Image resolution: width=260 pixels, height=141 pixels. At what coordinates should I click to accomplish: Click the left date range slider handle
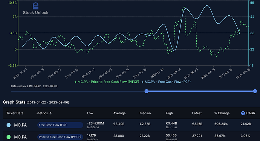[x=147, y=91]
